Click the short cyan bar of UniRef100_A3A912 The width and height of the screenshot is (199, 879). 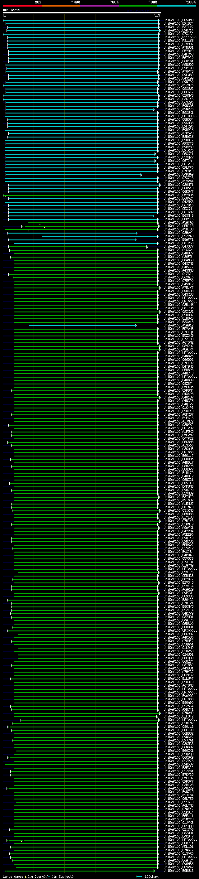(x=83, y=326)
